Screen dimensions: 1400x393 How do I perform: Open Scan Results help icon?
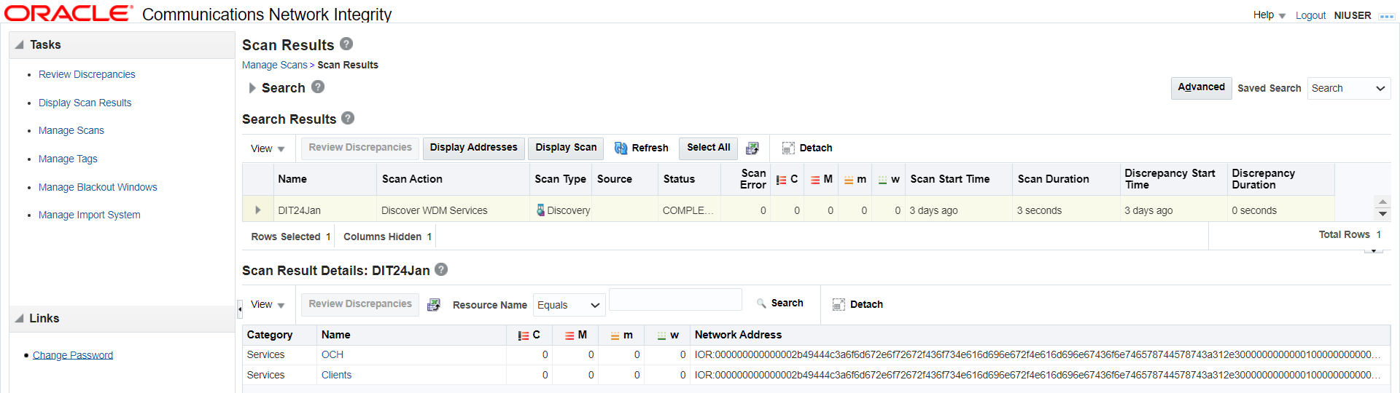[x=346, y=44]
